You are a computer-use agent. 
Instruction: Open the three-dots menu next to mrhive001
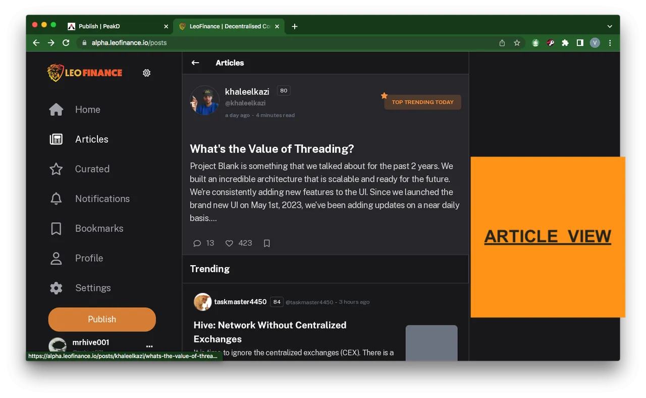pos(149,346)
